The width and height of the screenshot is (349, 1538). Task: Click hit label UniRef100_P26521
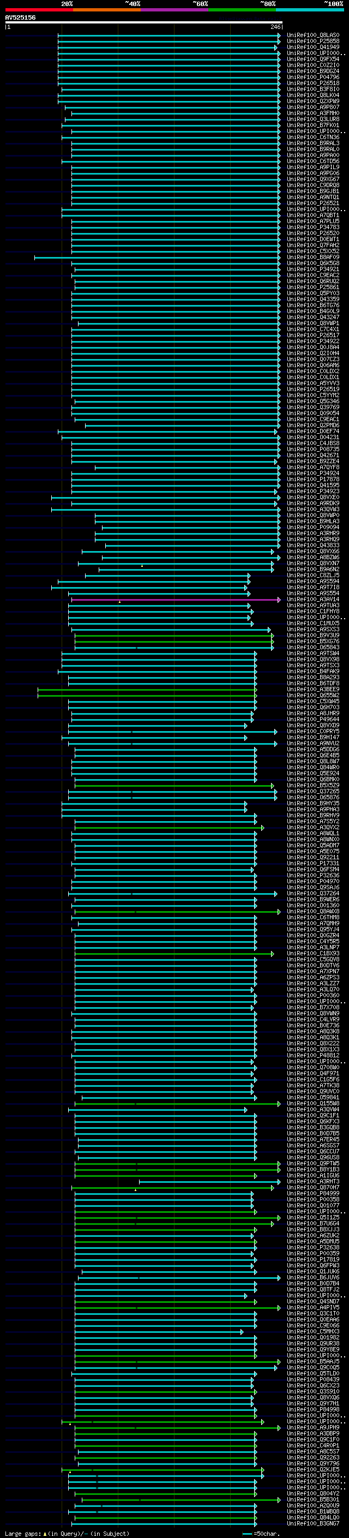tap(312, 203)
